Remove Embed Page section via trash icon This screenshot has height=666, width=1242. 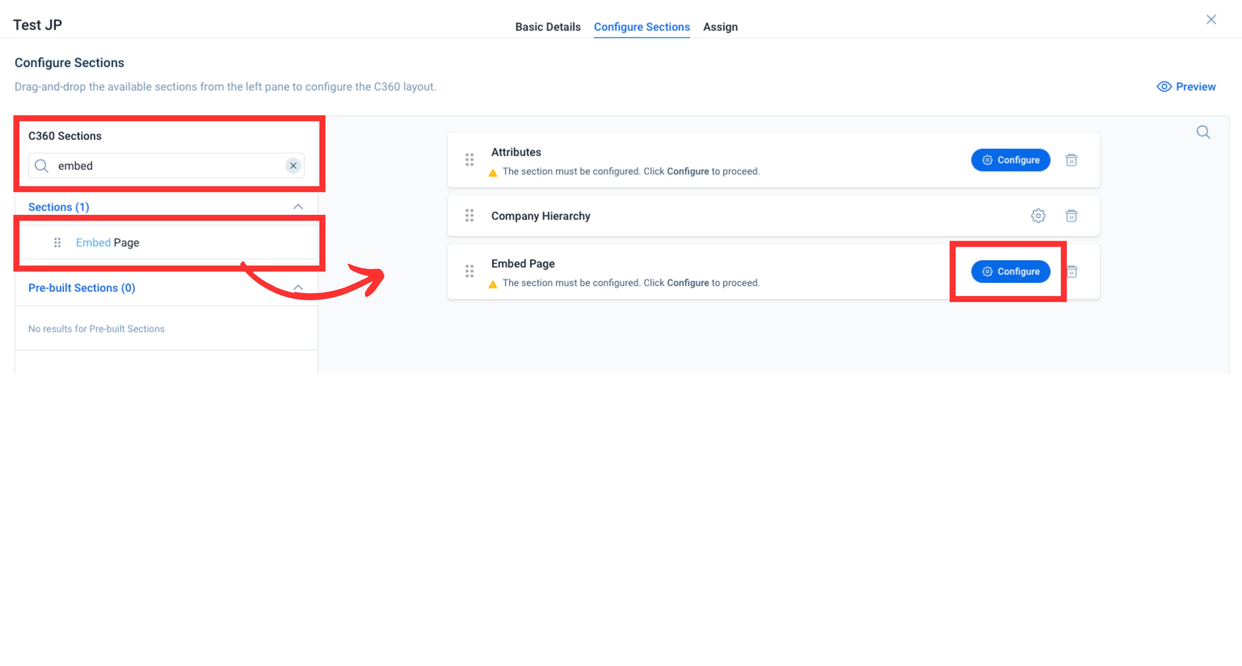coord(1072,271)
